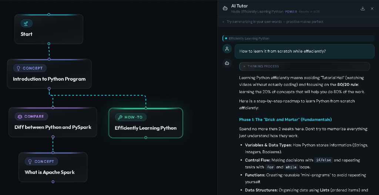Click bottom port of Diff between Python and PySpark
Image resolution: width=379 pixels, height=195 pixels.
[x=53, y=137]
